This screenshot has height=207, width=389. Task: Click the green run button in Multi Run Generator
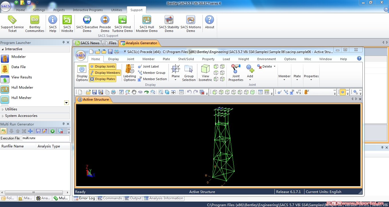tap(53, 131)
